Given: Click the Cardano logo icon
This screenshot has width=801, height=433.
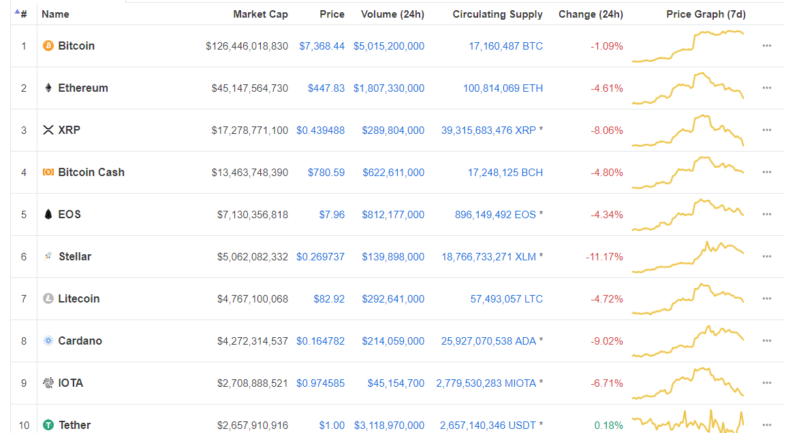Looking at the screenshot, I should coord(48,341).
